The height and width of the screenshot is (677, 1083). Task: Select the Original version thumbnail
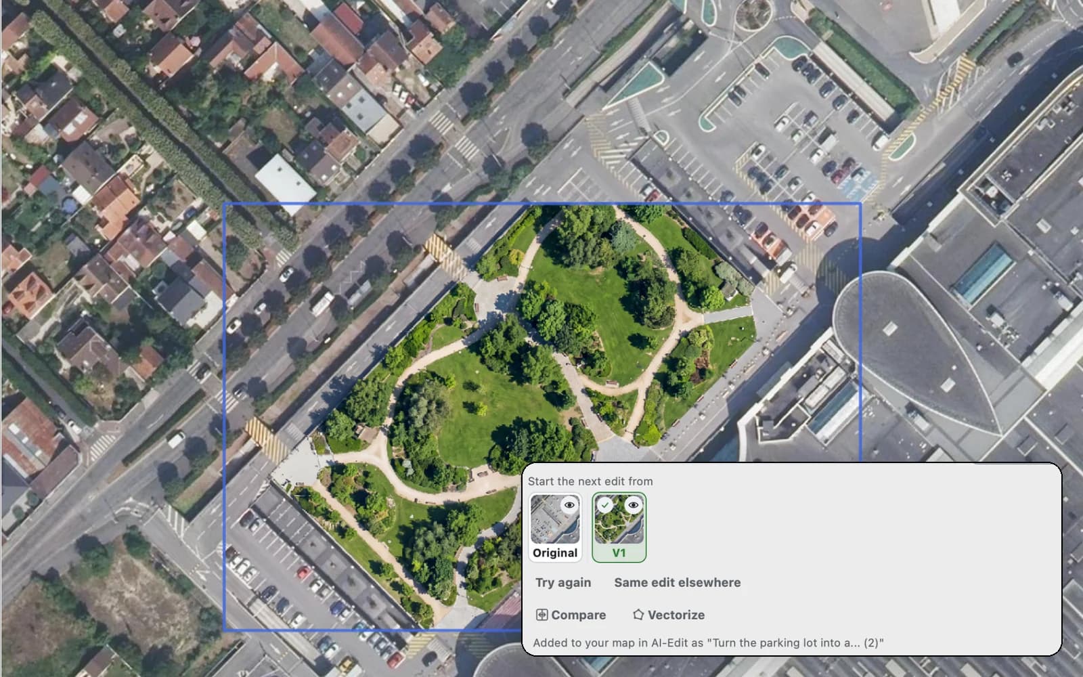pyautogui.click(x=555, y=527)
